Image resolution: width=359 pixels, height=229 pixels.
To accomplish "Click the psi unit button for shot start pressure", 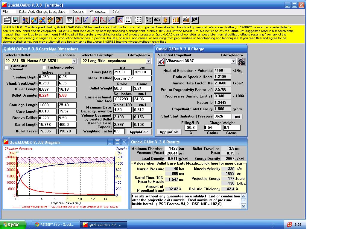I will 237,116.
